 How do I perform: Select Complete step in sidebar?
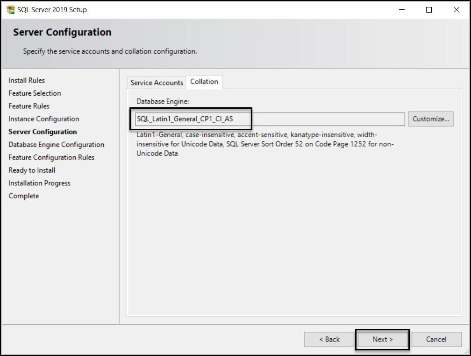(x=24, y=196)
